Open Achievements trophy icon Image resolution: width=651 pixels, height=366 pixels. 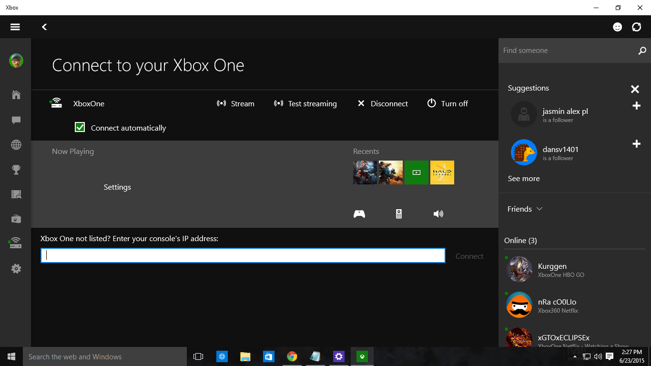[x=16, y=170]
